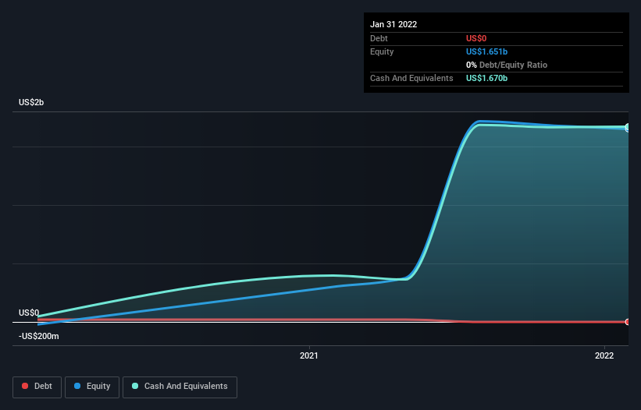
Task: Click the blue Equity legend dot
Action: (77, 386)
